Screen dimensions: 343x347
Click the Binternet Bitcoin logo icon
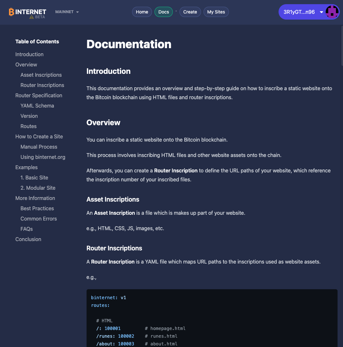12,12
